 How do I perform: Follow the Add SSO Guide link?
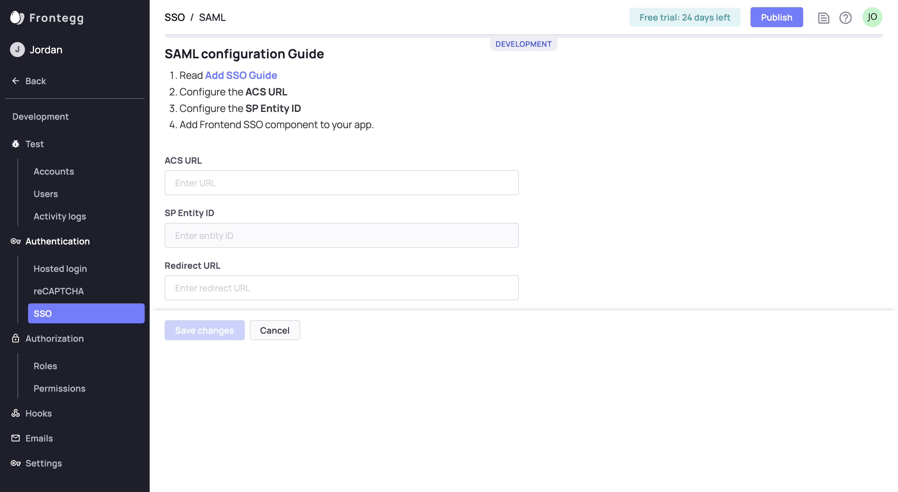pyautogui.click(x=241, y=75)
